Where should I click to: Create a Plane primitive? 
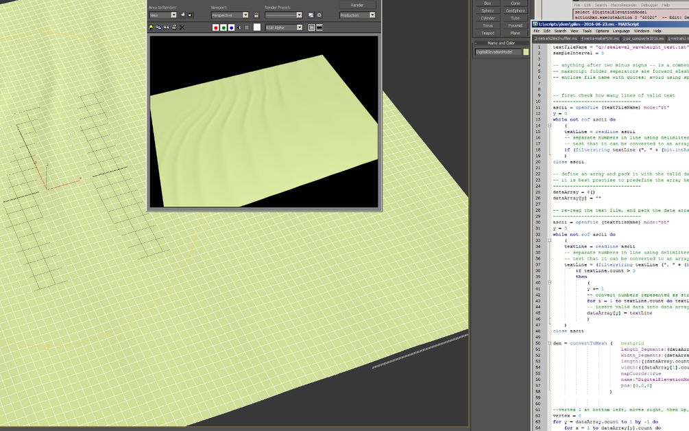point(515,33)
